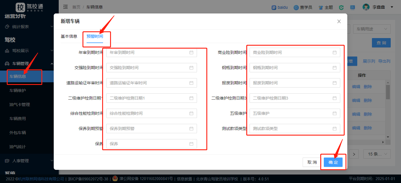
Task: Open calendar icon in 保养到期预警 field
Action: [191, 129]
